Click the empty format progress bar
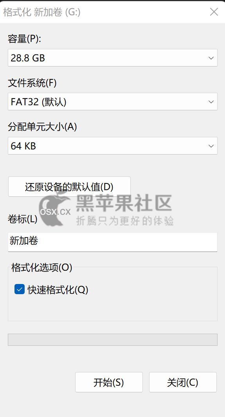Image resolution: width=225 pixels, height=417 pixels. [113, 340]
